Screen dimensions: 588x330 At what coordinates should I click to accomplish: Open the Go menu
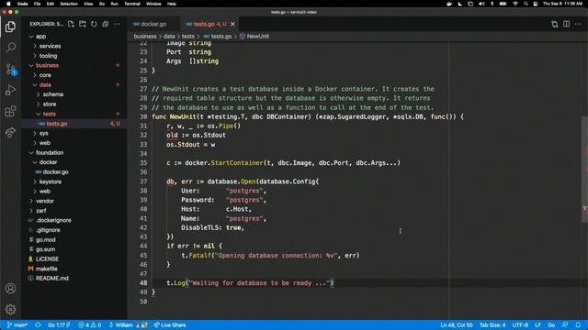point(102,4)
